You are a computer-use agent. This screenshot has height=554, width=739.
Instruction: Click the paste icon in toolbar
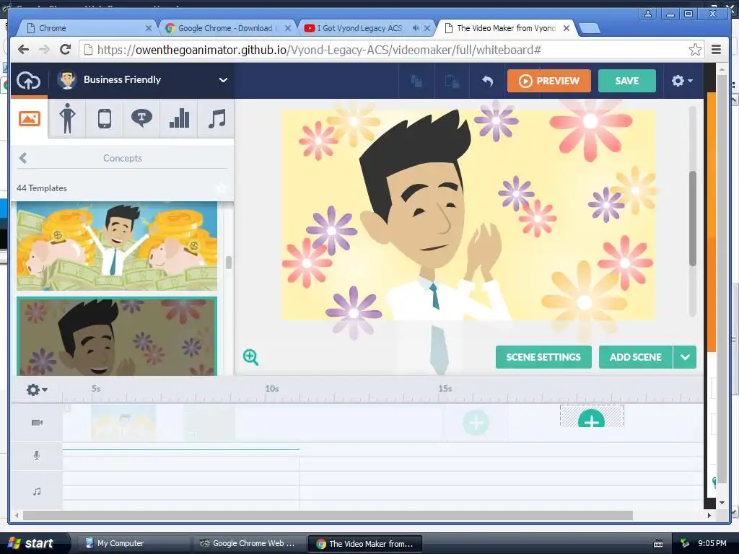coord(452,81)
